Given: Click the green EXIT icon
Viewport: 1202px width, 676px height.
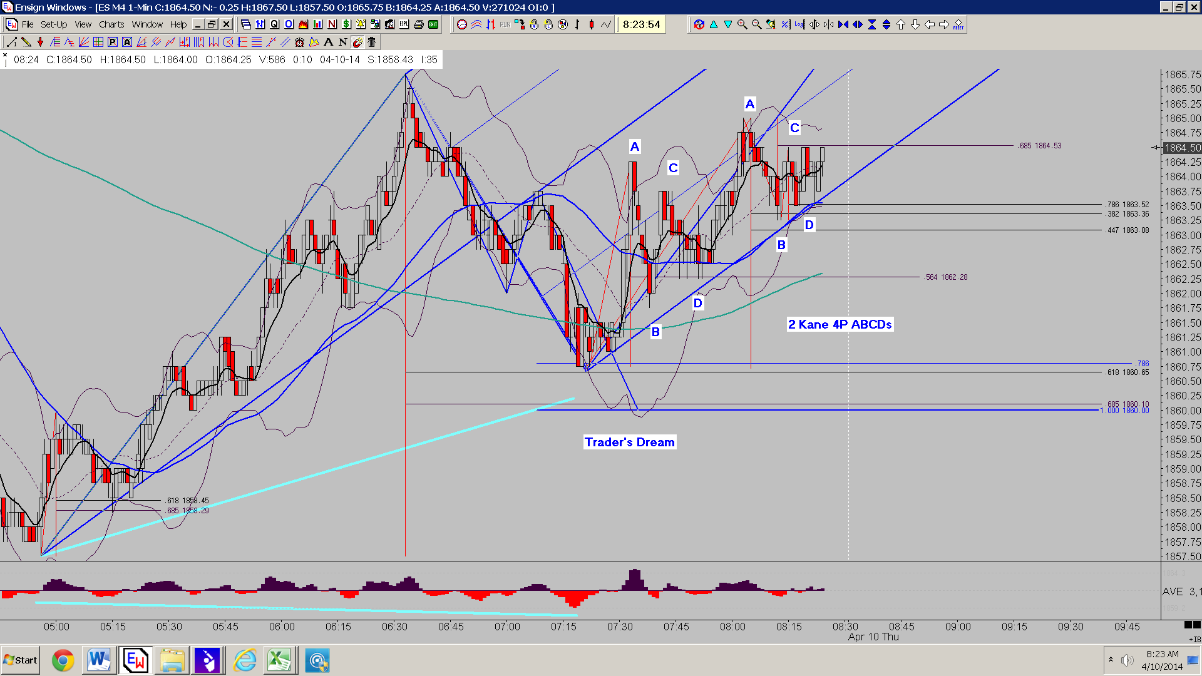Looking at the screenshot, I should [433, 24].
